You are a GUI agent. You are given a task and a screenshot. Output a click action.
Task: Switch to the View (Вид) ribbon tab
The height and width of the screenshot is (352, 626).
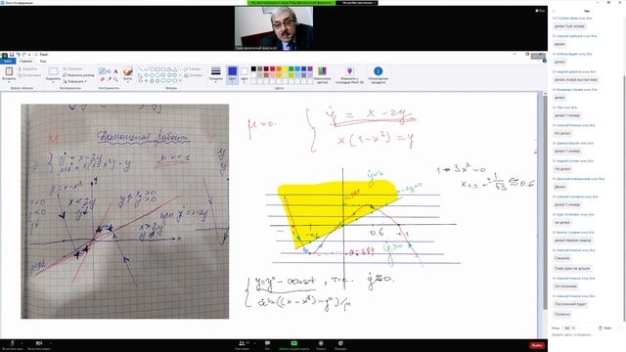coord(43,61)
